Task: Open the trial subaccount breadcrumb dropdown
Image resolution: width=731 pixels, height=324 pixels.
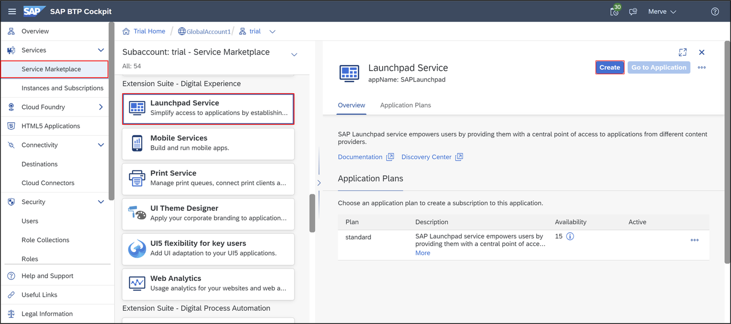Action: click(272, 31)
